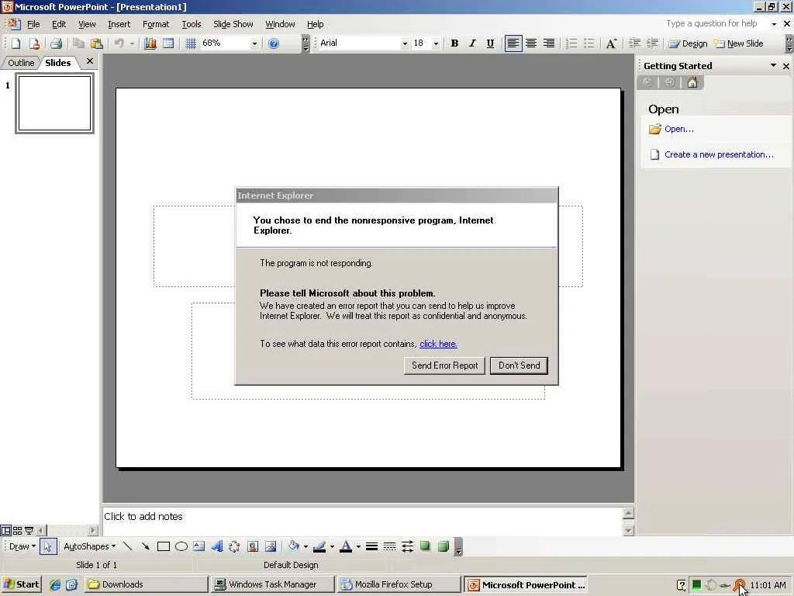Open the Zoom 68% dropdown

[254, 43]
